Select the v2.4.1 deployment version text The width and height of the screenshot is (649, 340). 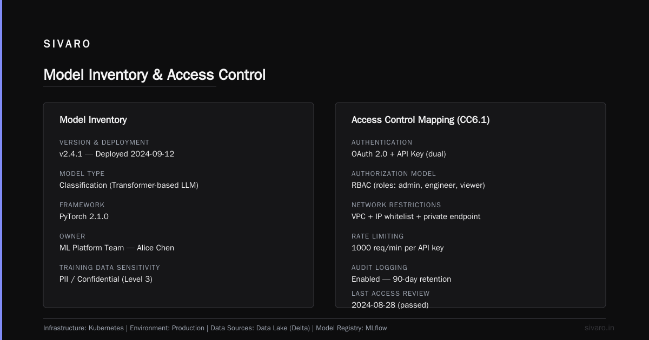tap(117, 154)
